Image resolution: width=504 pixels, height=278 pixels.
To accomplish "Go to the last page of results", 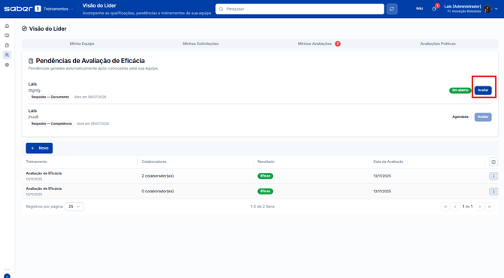I will pos(490,207).
